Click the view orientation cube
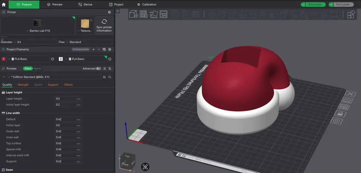Screen dimensions: 361x173 tap(127, 161)
